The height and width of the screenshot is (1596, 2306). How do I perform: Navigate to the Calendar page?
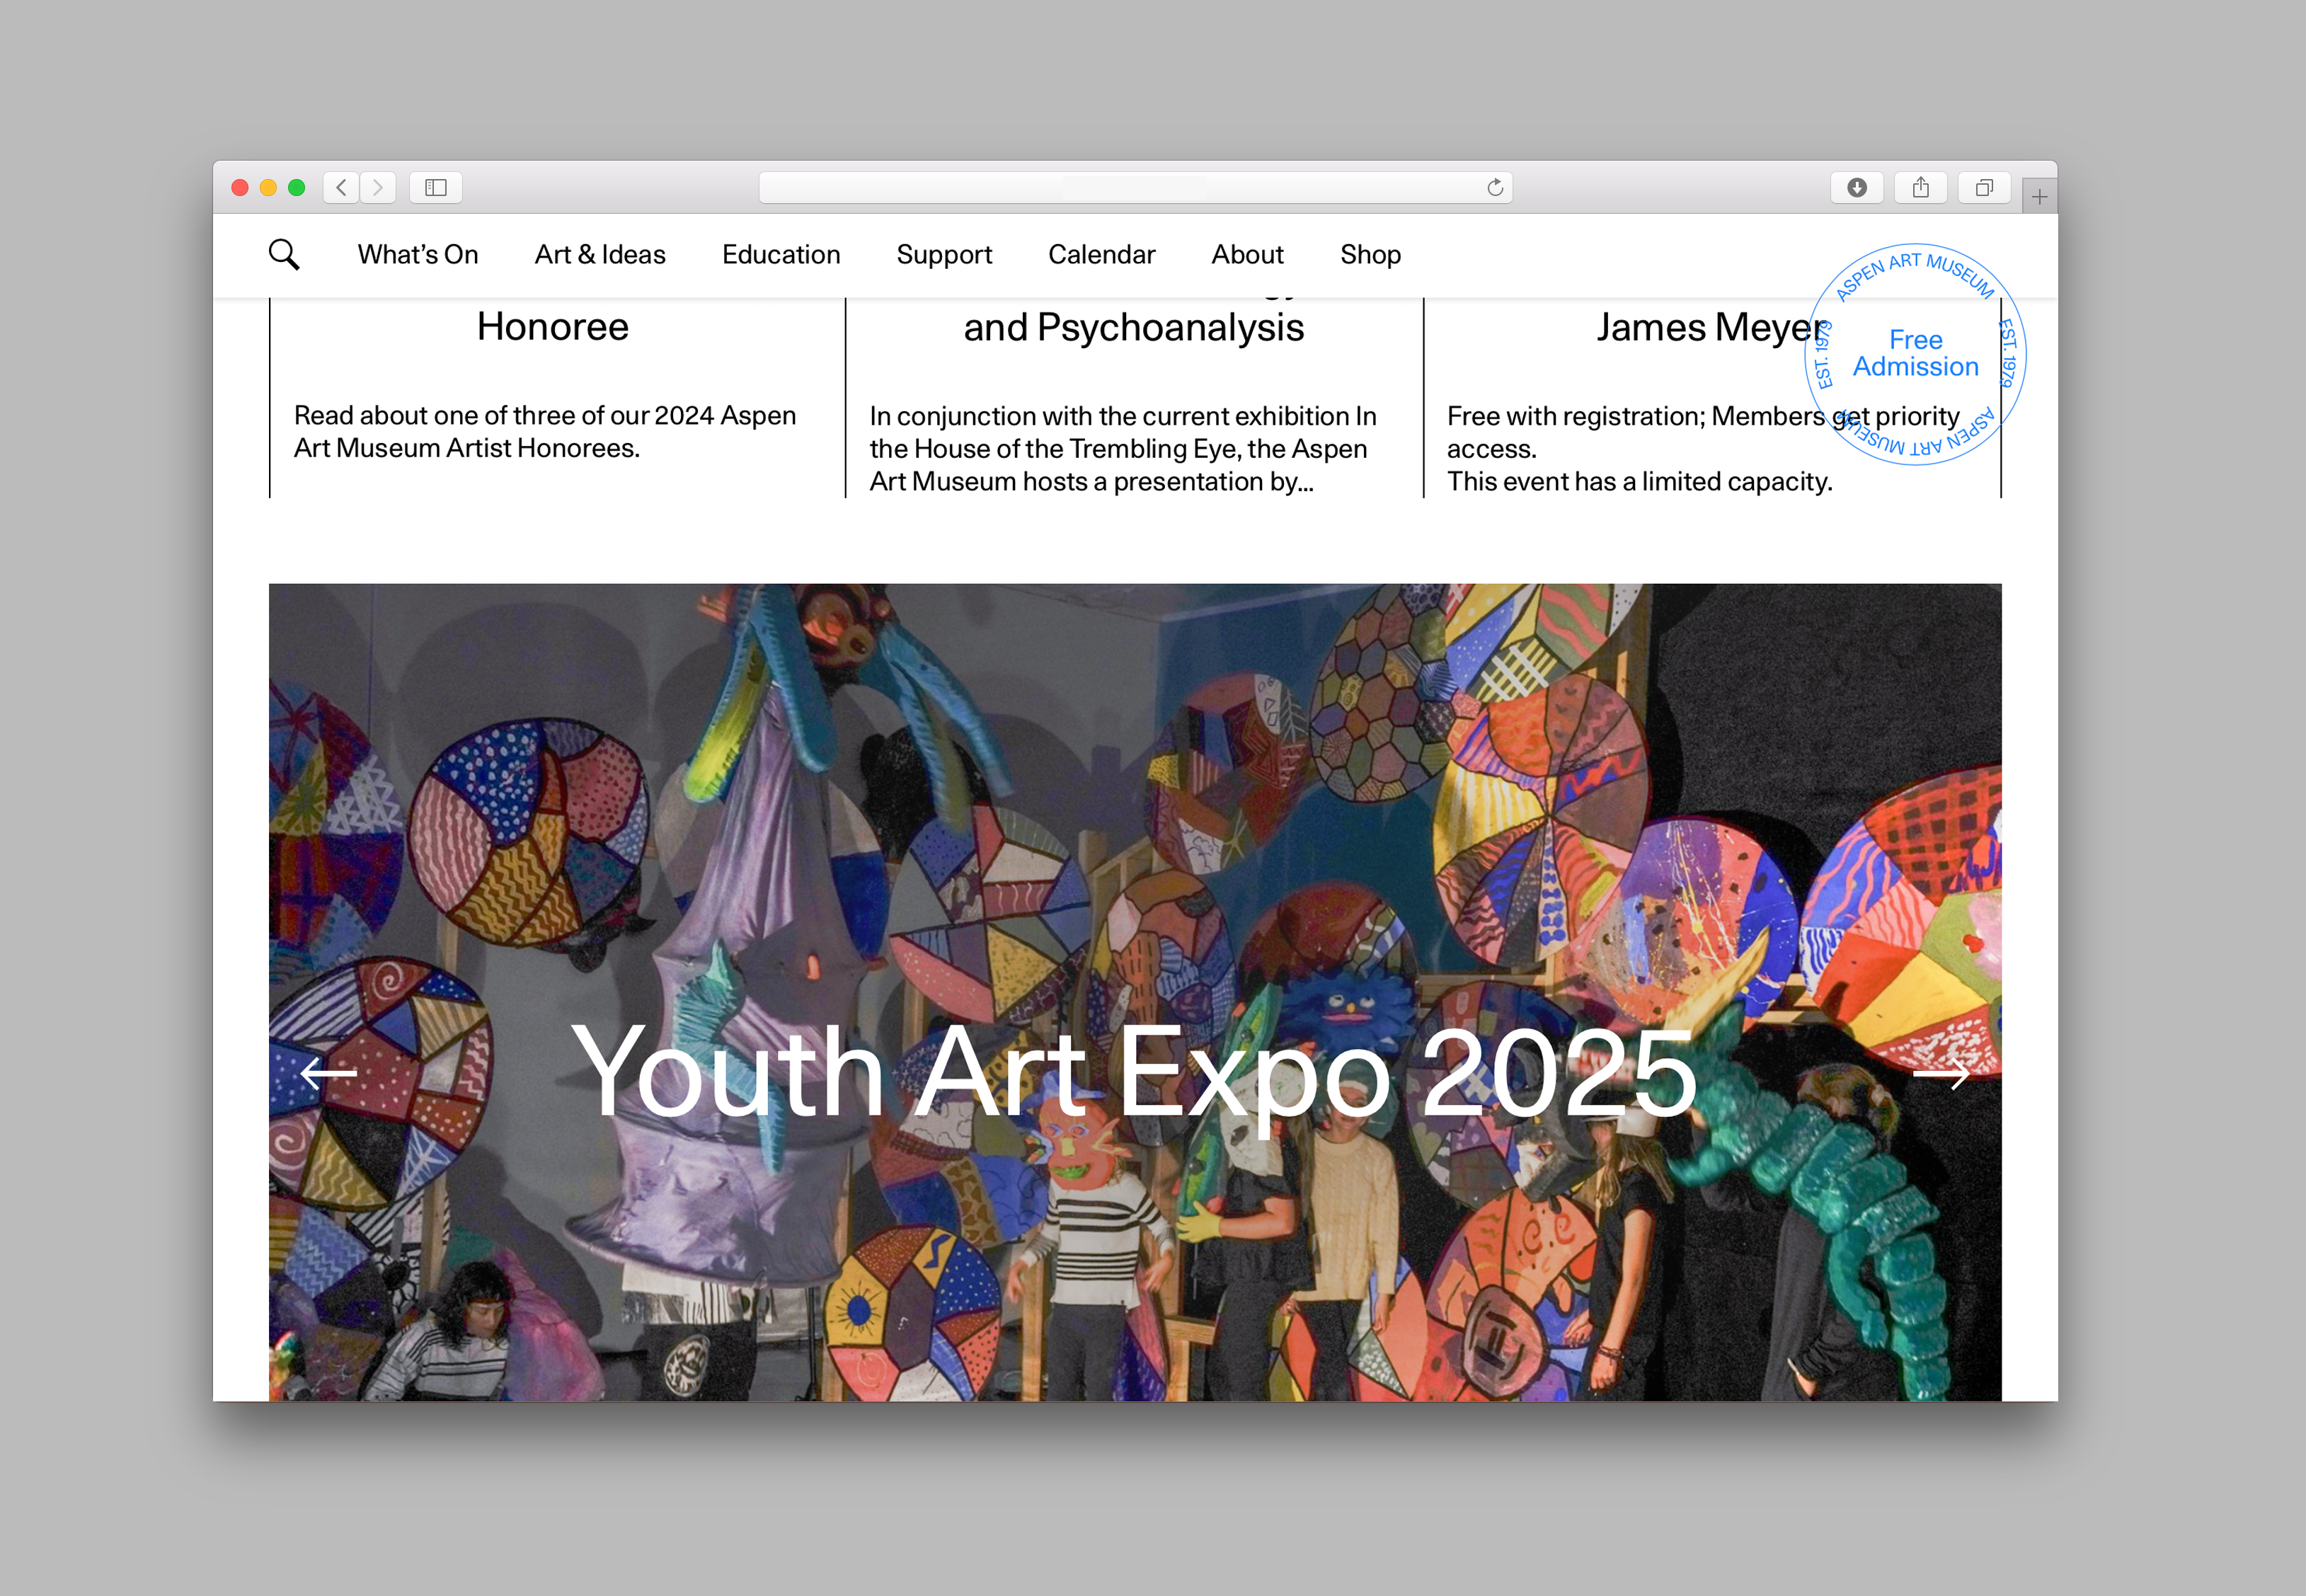1101,255
